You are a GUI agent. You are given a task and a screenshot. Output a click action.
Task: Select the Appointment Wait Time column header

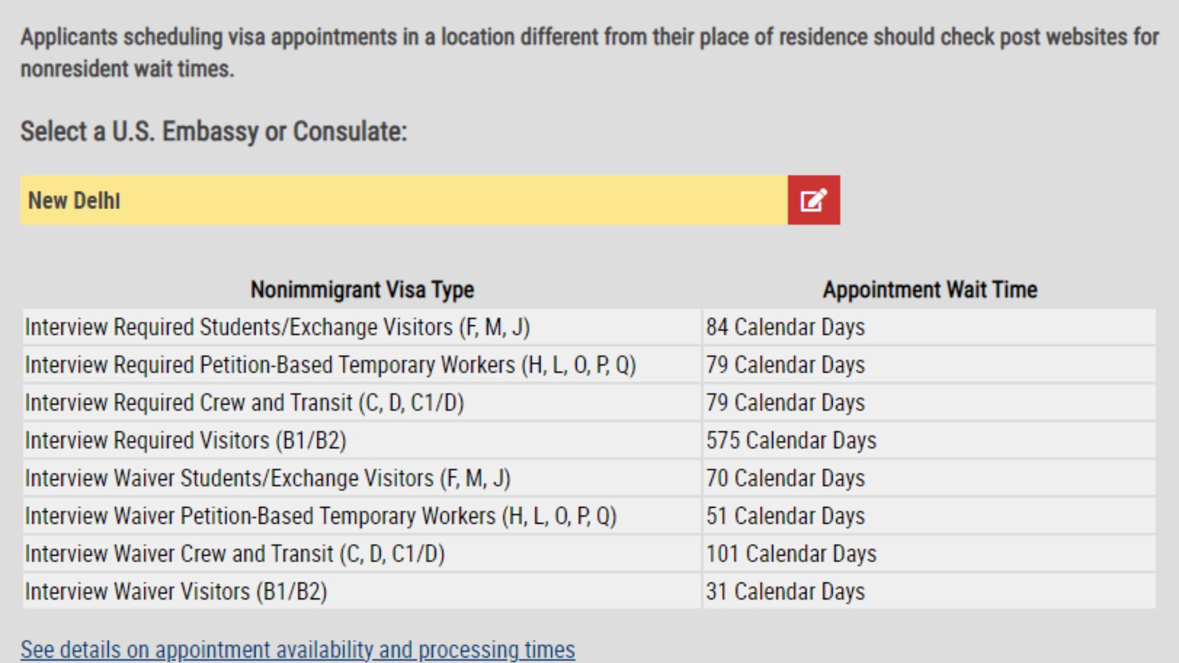click(930, 290)
